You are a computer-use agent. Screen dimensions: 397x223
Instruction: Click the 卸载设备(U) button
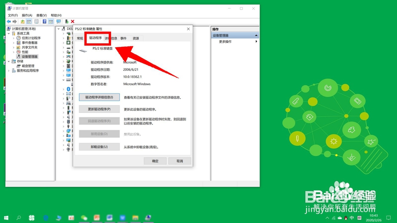coord(99,147)
